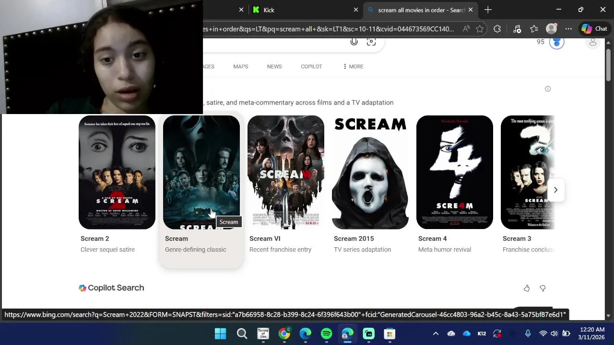Add page to favorites star icon

480,29
